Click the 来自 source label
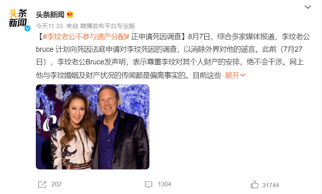 click(72, 26)
